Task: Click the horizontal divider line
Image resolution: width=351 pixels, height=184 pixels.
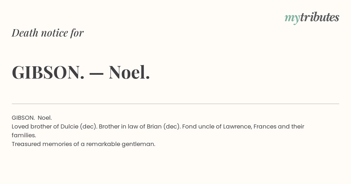Action: click(x=175, y=104)
